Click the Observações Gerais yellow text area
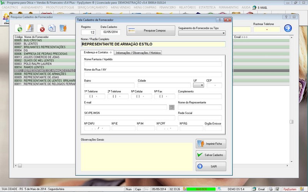Screen dimensions: 308x192 pyautogui.click(x=137, y=156)
